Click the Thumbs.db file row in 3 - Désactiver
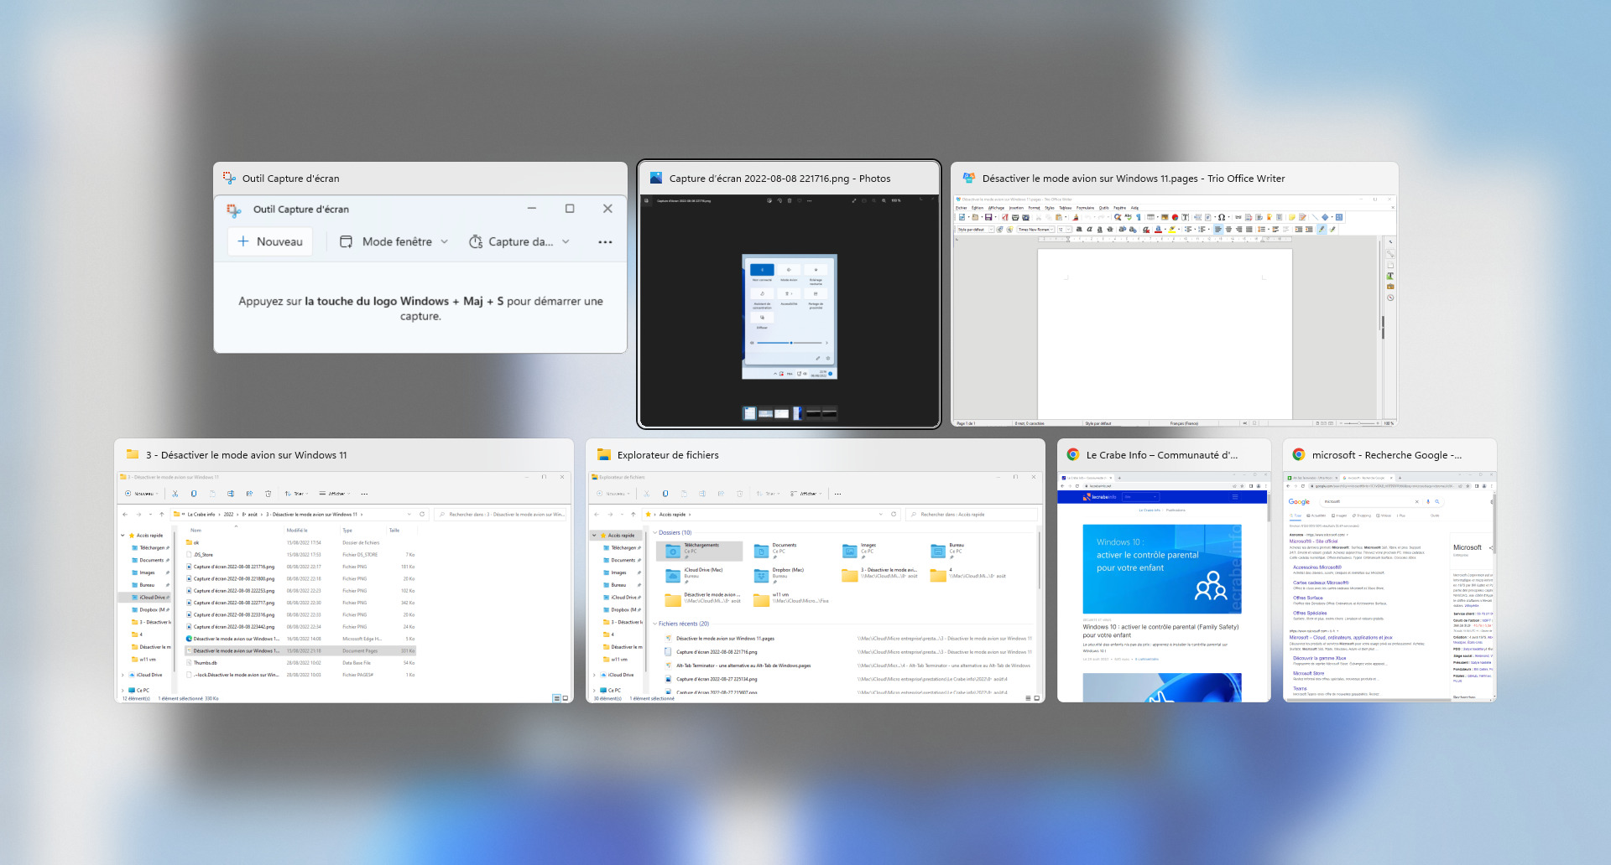 pyautogui.click(x=300, y=663)
